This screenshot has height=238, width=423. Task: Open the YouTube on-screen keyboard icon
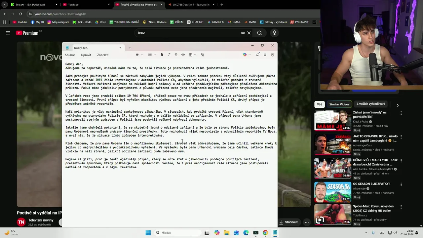pos(243,33)
